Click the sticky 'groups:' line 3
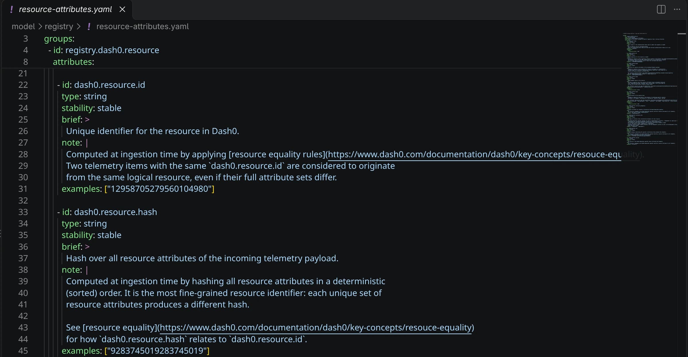The width and height of the screenshot is (688, 357). click(59, 39)
